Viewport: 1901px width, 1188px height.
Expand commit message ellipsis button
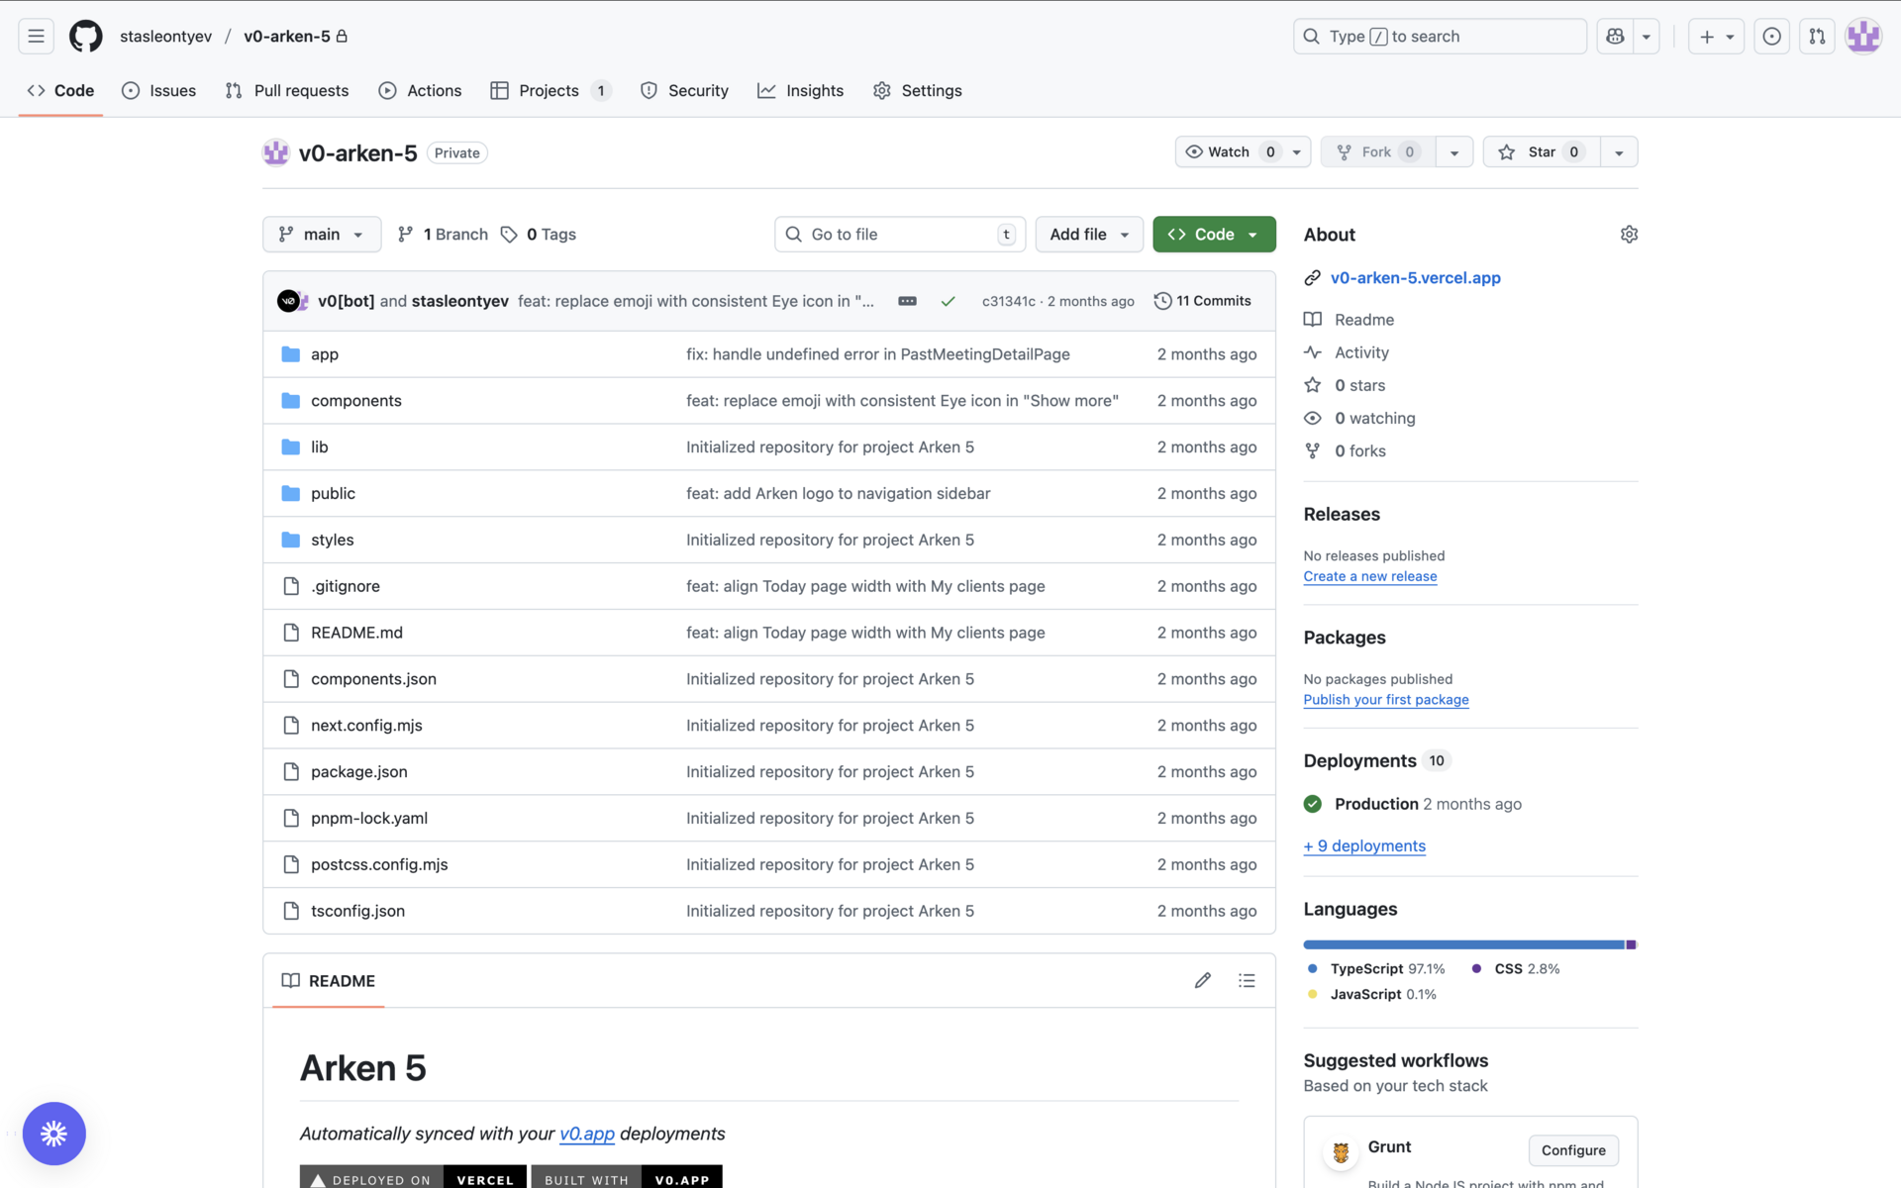click(x=907, y=301)
